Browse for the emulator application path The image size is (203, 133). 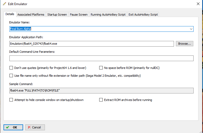click(x=184, y=44)
